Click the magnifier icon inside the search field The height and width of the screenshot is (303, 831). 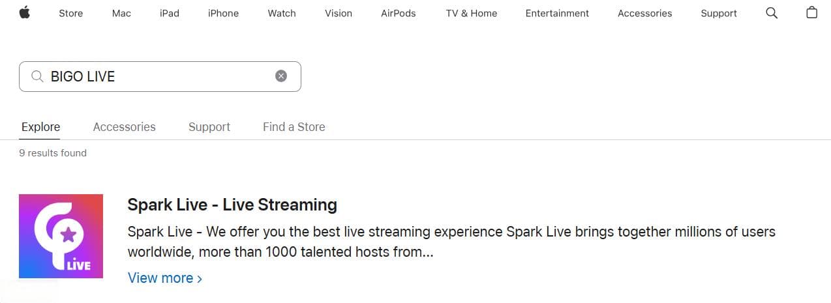coord(37,76)
